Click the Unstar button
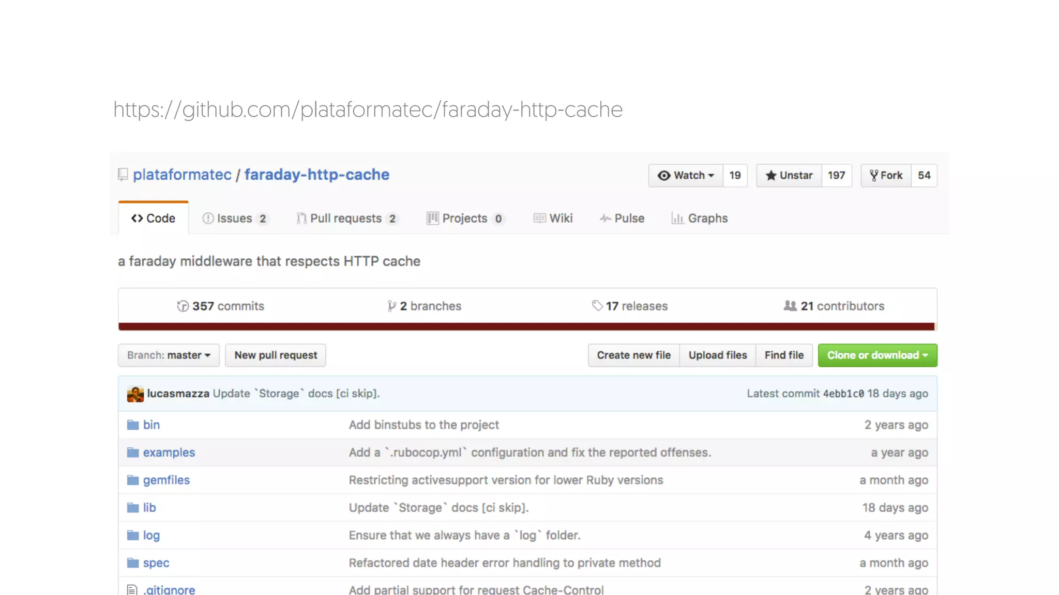1059x595 pixels. pyautogui.click(x=789, y=176)
